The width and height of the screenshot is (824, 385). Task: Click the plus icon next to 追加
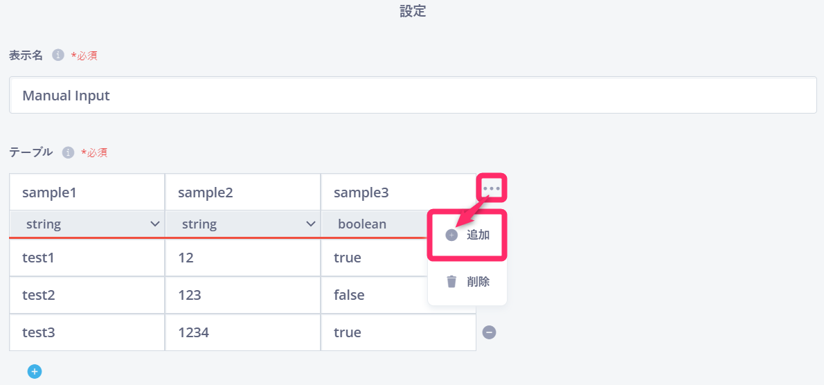point(451,235)
